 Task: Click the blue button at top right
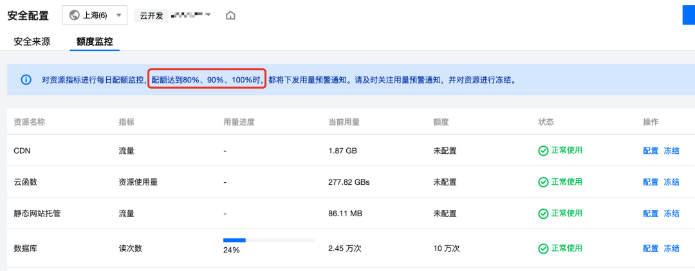tap(688, 14)
